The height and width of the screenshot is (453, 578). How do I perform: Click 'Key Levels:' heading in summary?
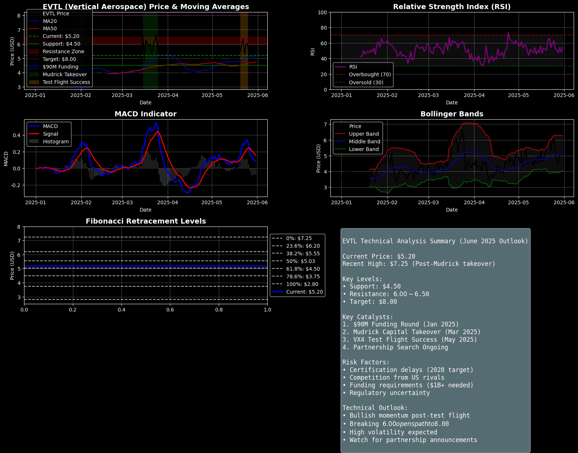click(362, 279)
